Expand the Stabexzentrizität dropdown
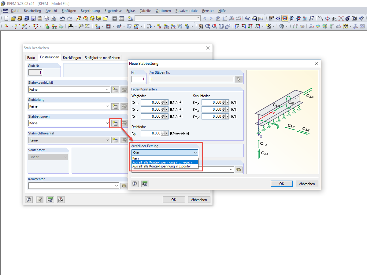367x275 pixels. [107, 90]
